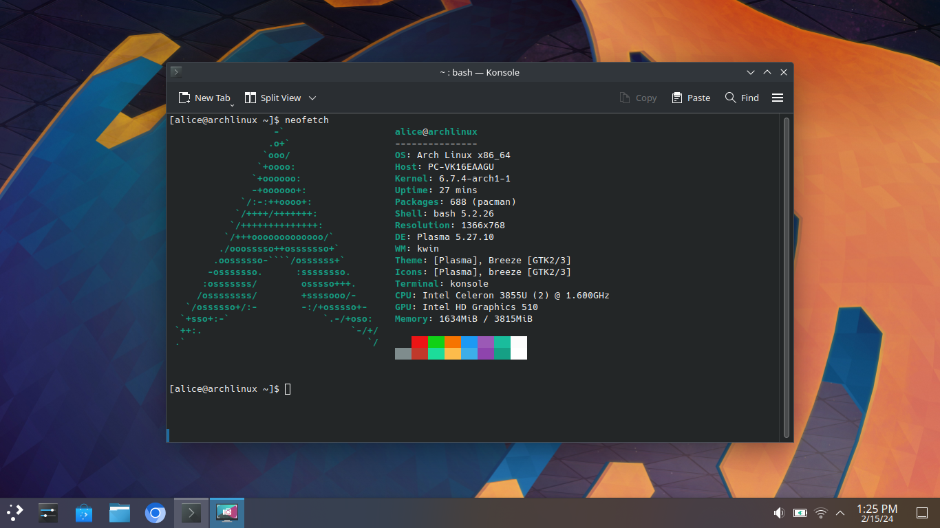Open the Konsole hamburger menu
The width and height of the screenshot is (940, 528).
point(778,98)
